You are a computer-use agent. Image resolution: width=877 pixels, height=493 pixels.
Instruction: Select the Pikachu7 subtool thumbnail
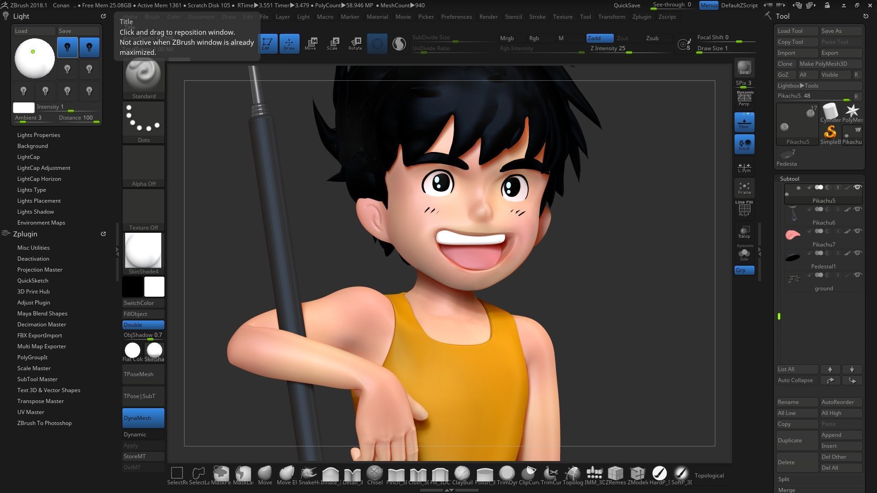[x=793, y=235]
